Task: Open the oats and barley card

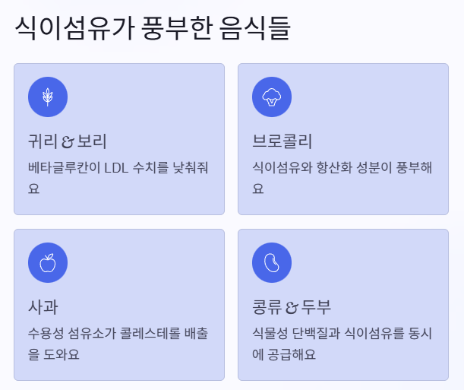Action: point(119,139)
